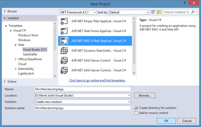
Task: Expand the Online section
Action: pos(5,81)
